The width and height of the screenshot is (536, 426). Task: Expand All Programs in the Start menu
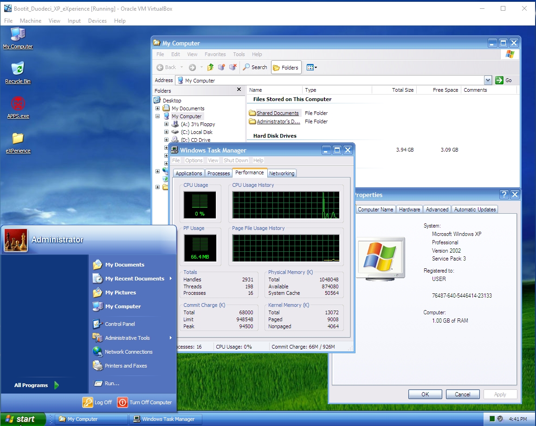[x=37, y=385]
